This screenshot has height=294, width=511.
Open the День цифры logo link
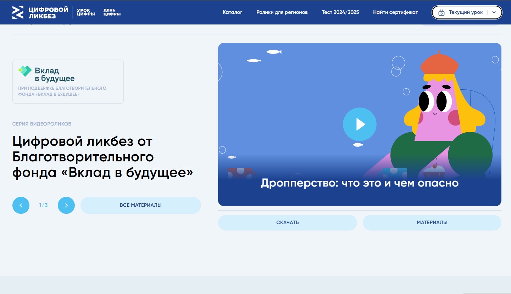click(112, 12)
